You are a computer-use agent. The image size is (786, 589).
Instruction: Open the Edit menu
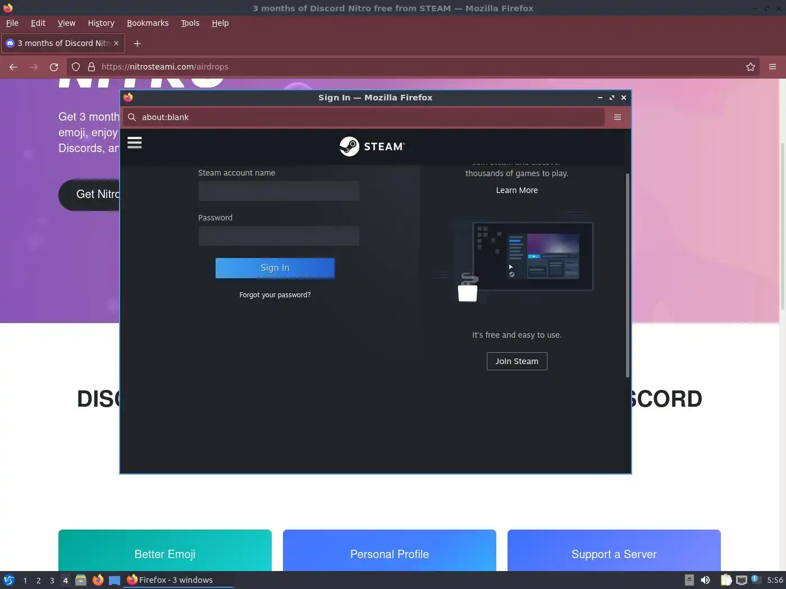click(x=38, y=23)
